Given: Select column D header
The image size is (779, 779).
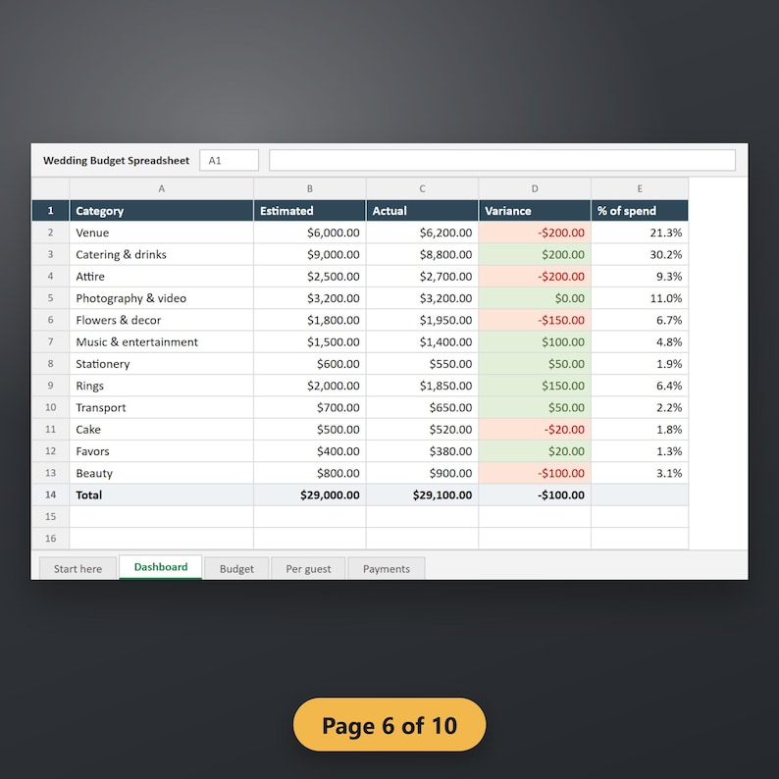Looking at the screenshot, I should (x=535, y=188).
